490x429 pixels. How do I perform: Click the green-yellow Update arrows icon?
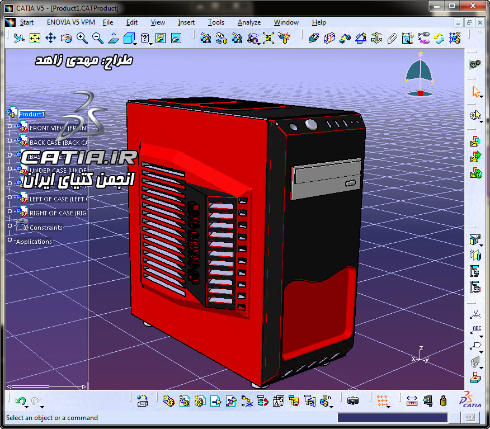coord(439,38)
